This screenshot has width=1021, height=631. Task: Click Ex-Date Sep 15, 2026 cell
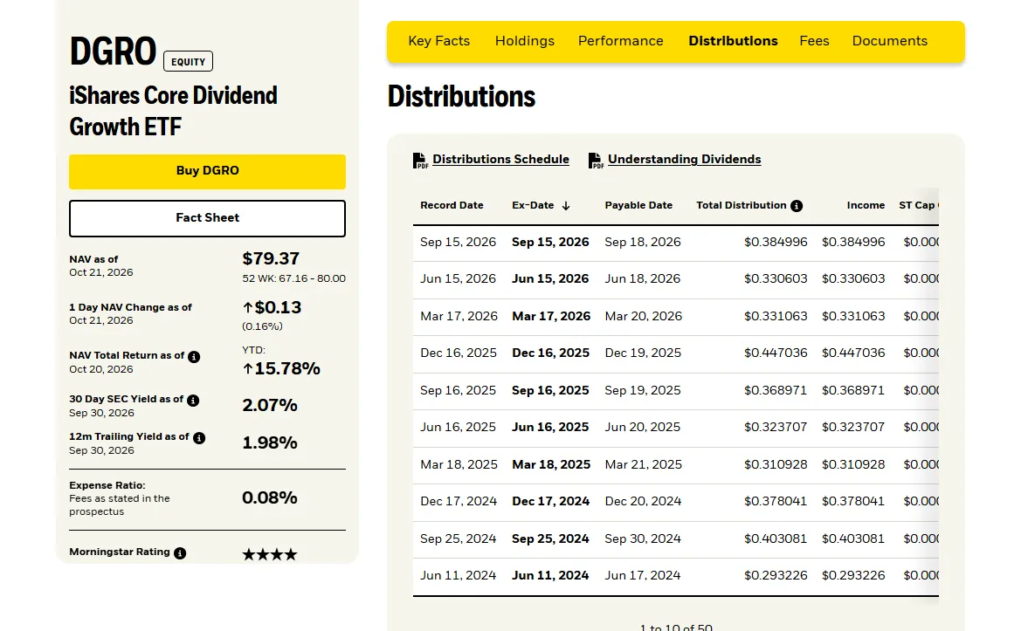550,242
